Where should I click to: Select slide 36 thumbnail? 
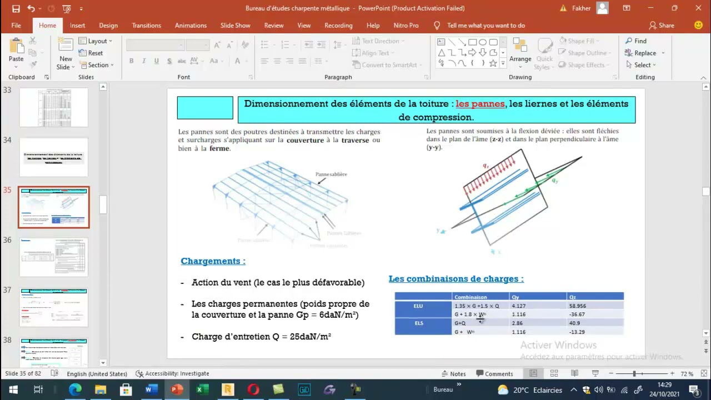(54, 257)
